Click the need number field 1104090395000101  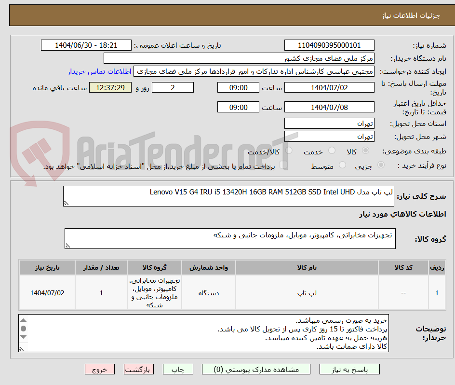click(329, 45)
